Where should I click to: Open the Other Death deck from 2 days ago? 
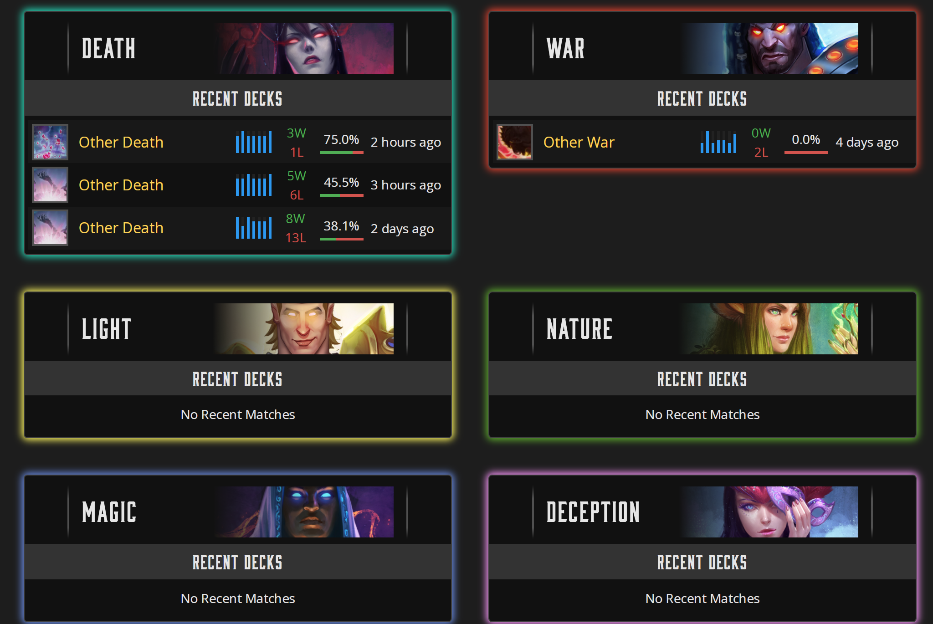(121, 228)
